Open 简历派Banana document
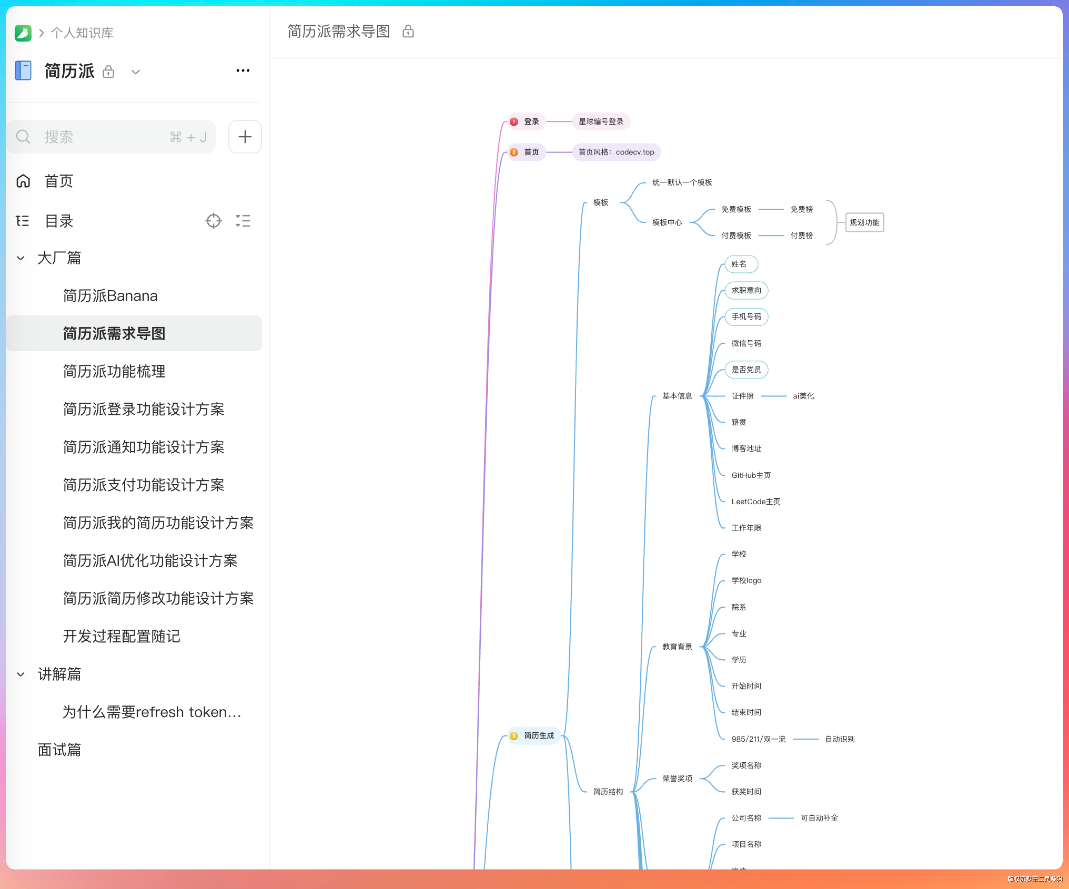Viewport: 1069px width, 889px height. [110, 296]
